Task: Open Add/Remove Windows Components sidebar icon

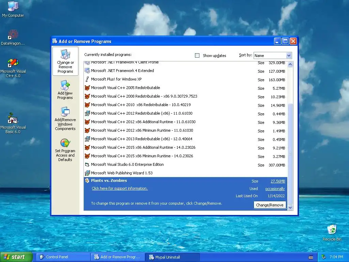Action: (65, 118)
